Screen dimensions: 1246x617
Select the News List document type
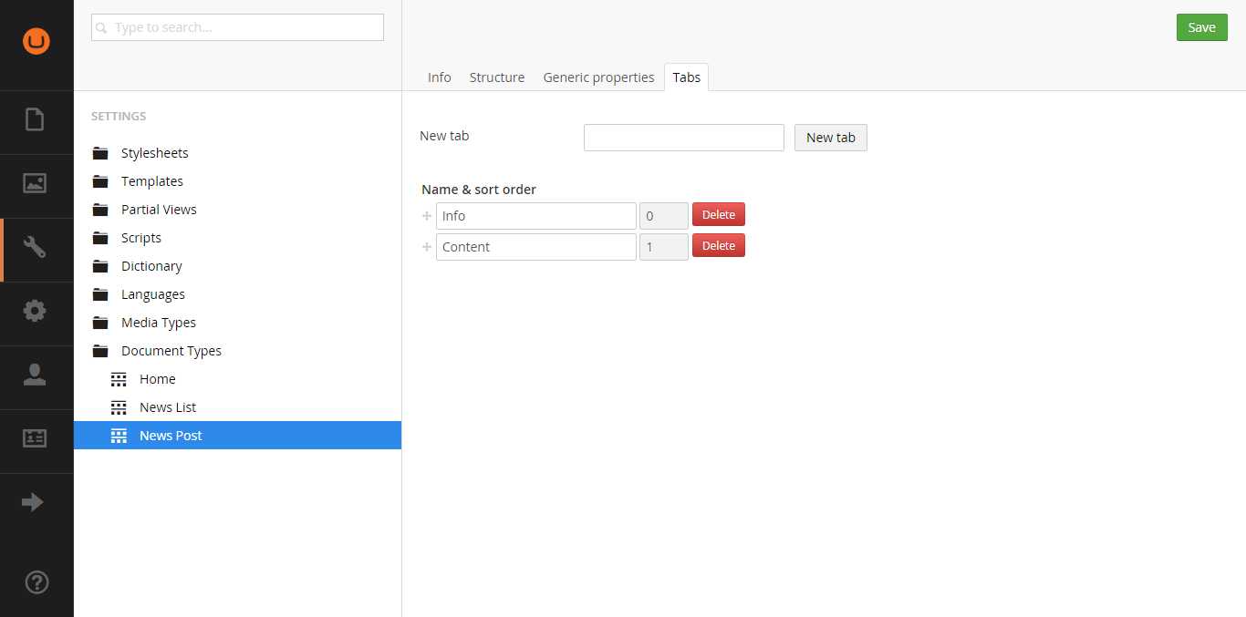pyautogui.click(x=168, y=407)
